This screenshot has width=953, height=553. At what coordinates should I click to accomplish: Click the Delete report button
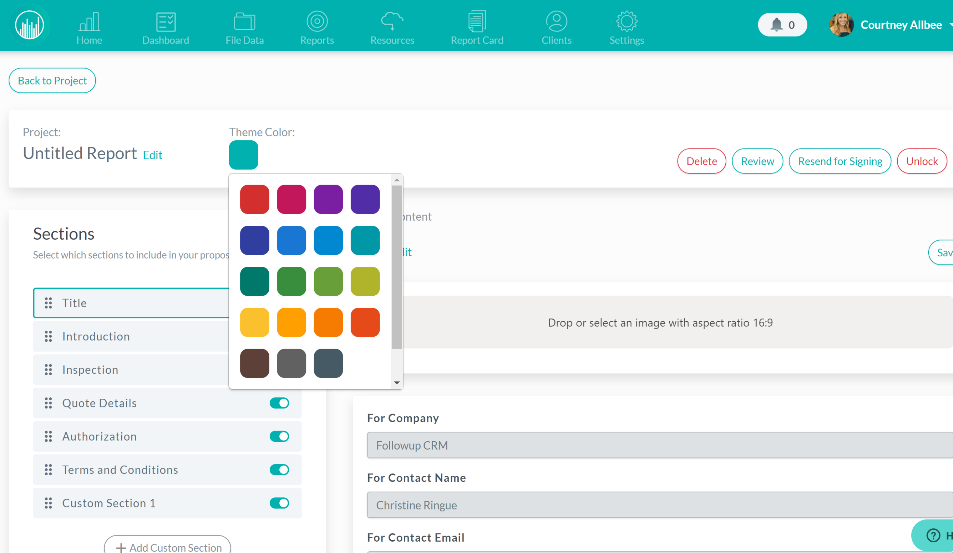701,161
